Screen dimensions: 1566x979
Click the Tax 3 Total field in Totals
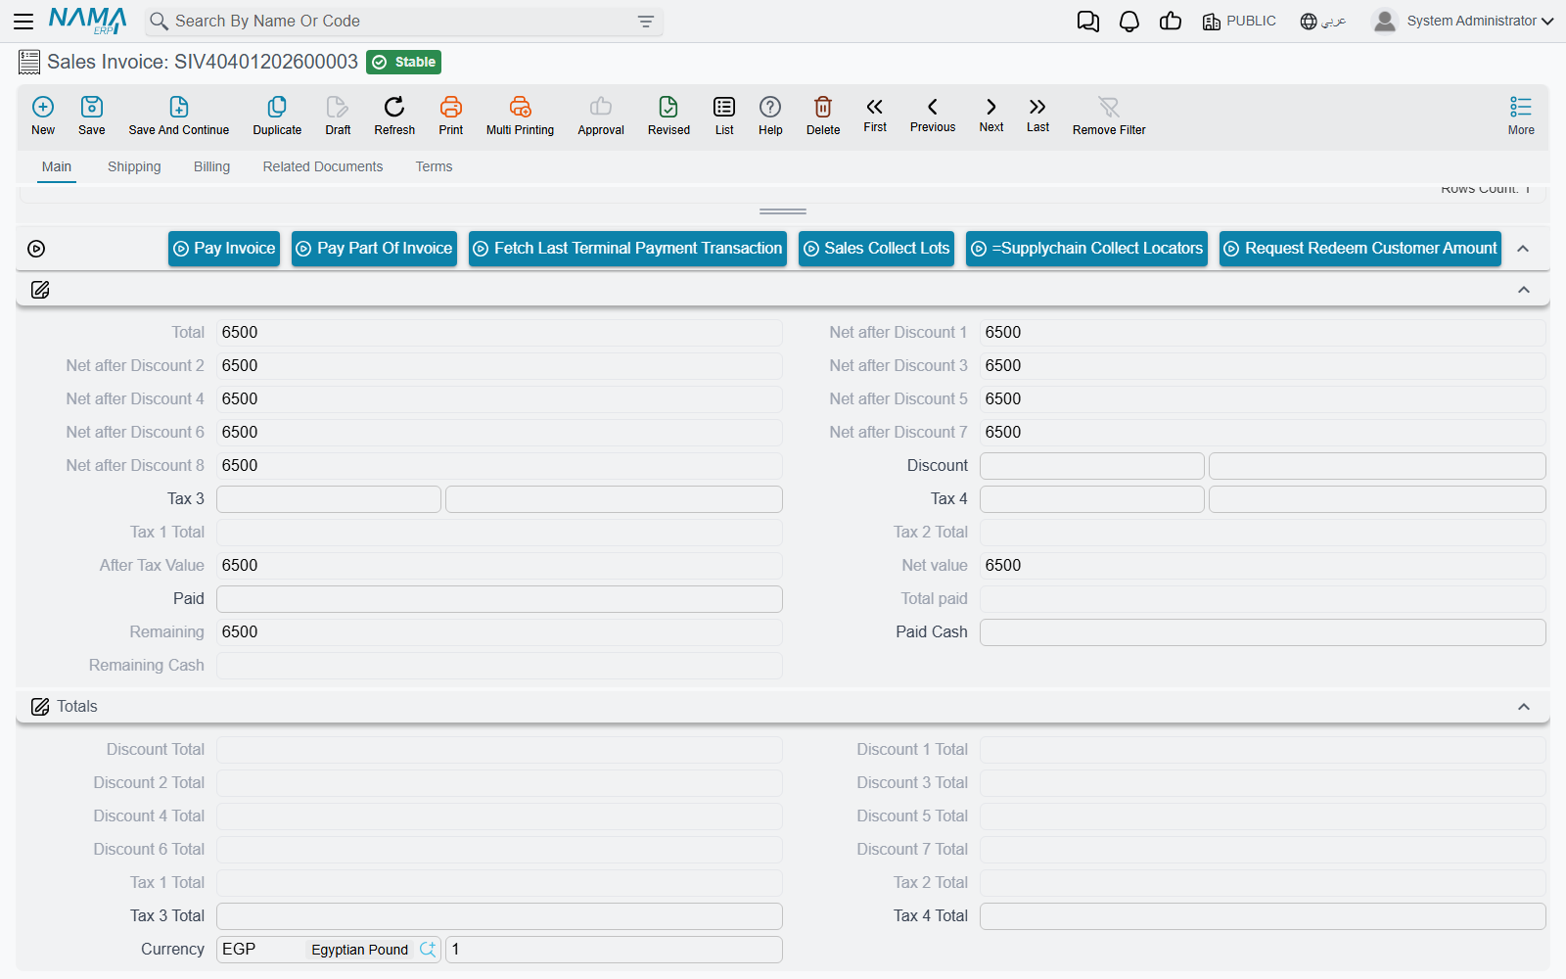tap(499, 916)
